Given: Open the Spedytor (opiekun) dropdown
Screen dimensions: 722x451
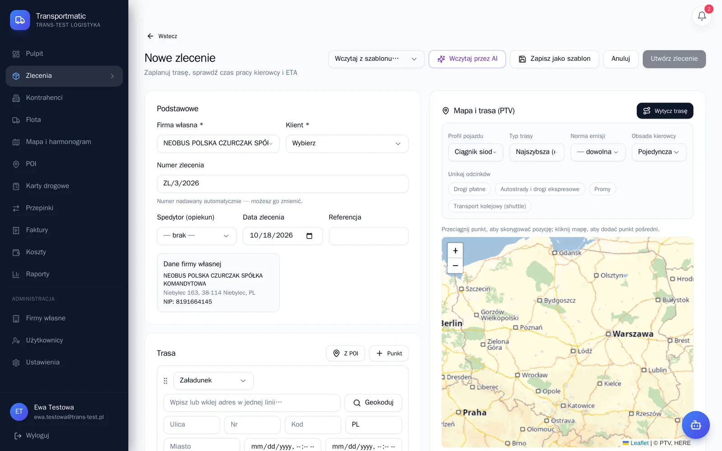Looking at the screenshot, I should (x=197, y=236).
